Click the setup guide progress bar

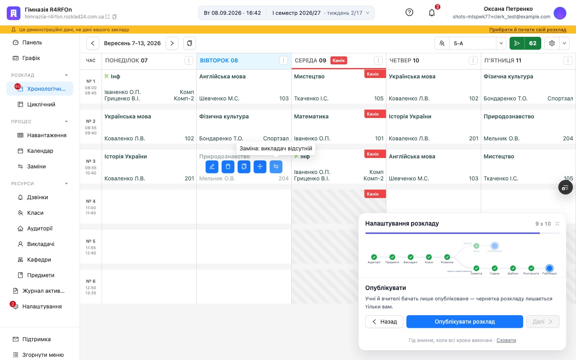(x=462, y=233)
